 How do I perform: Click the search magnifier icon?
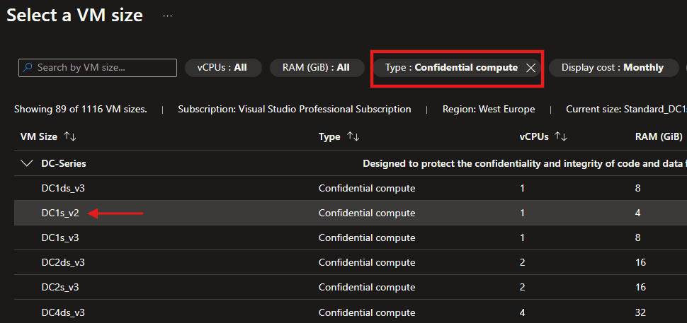click(28, 68)
